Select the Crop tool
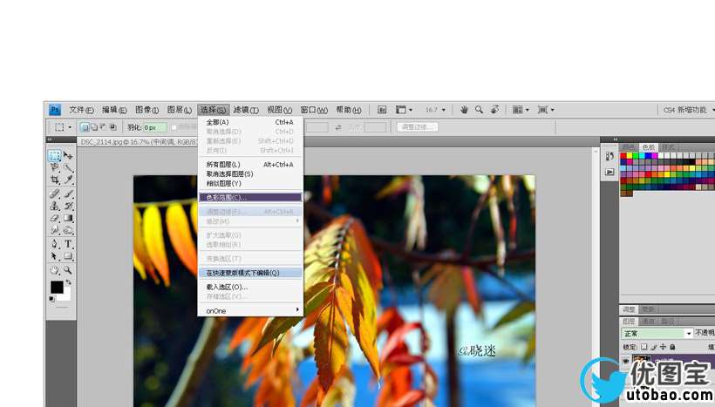Viewport: 715px width, 407px height. (x=55, y=180)
